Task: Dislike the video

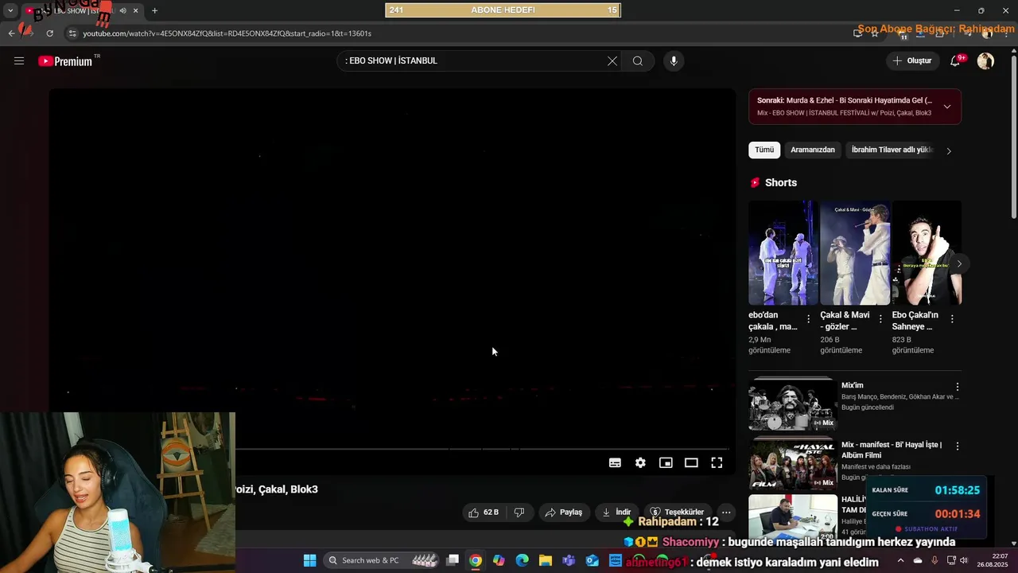Action: pos(519,513)
